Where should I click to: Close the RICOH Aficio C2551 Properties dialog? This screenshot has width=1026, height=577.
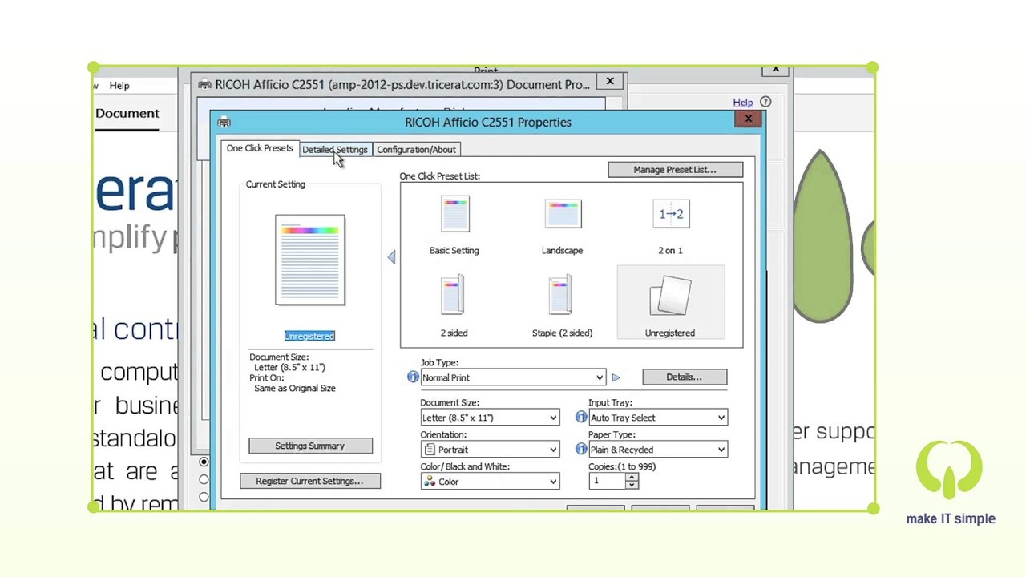748,119
